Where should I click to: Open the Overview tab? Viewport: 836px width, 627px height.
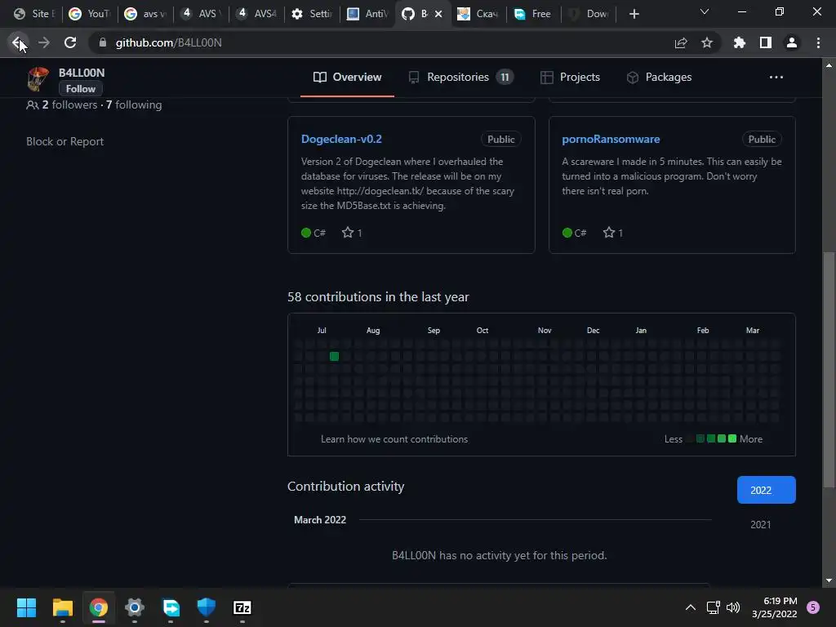coord(347,78)
